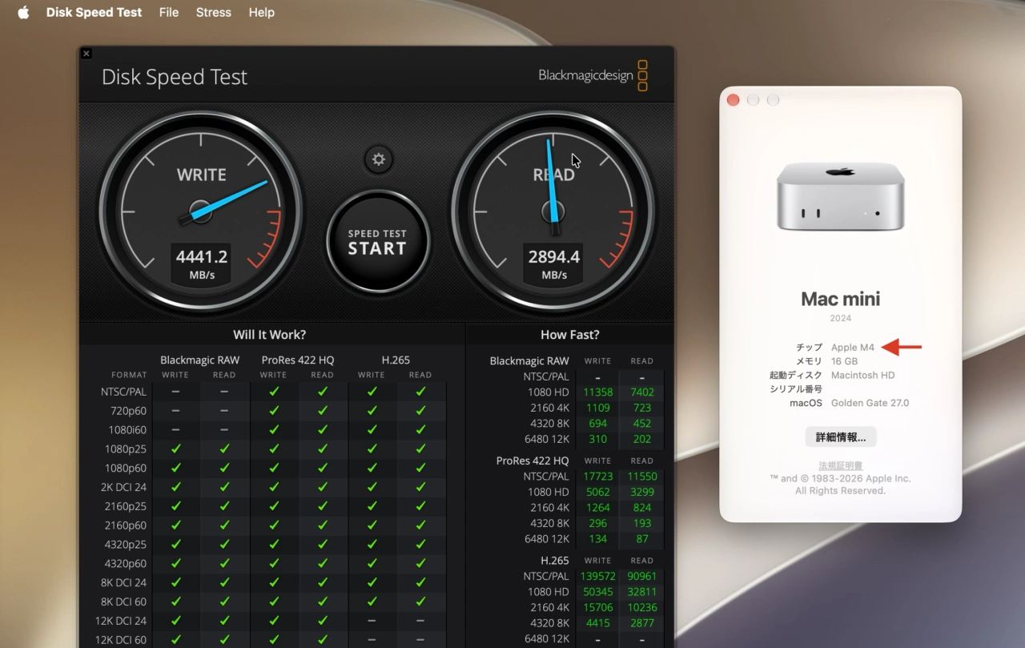Close the Disk Speed Test window
The image size is (1025, 648).
(86, 54)
